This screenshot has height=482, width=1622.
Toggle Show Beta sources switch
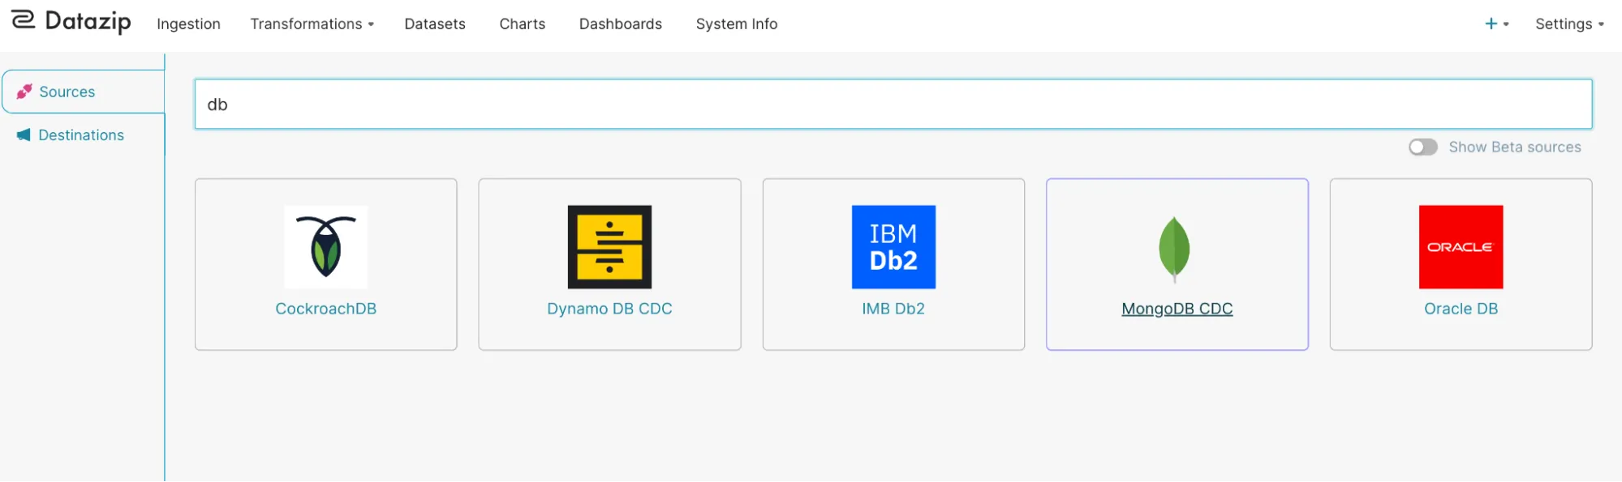click(1422, 147)
